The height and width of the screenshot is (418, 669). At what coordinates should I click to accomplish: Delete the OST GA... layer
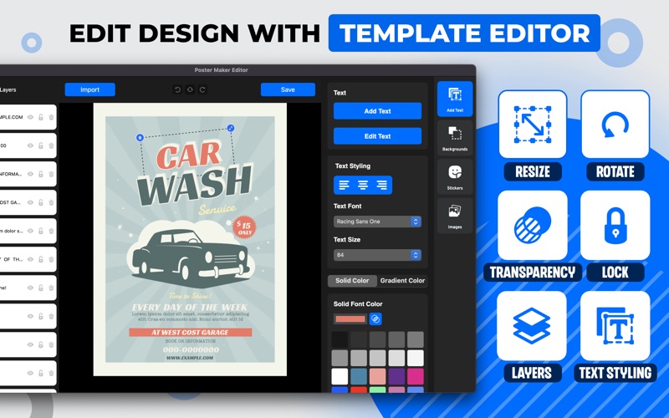tap(51, 202)
